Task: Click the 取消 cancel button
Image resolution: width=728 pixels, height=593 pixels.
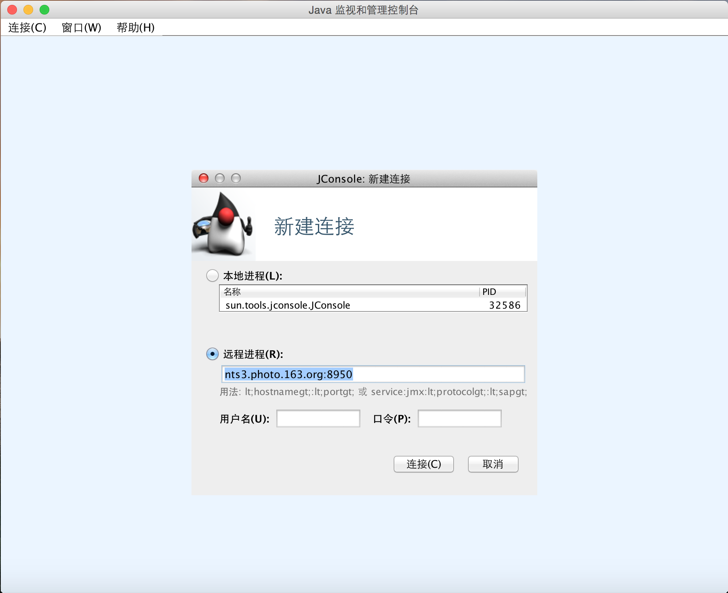Action: [493, 464]
